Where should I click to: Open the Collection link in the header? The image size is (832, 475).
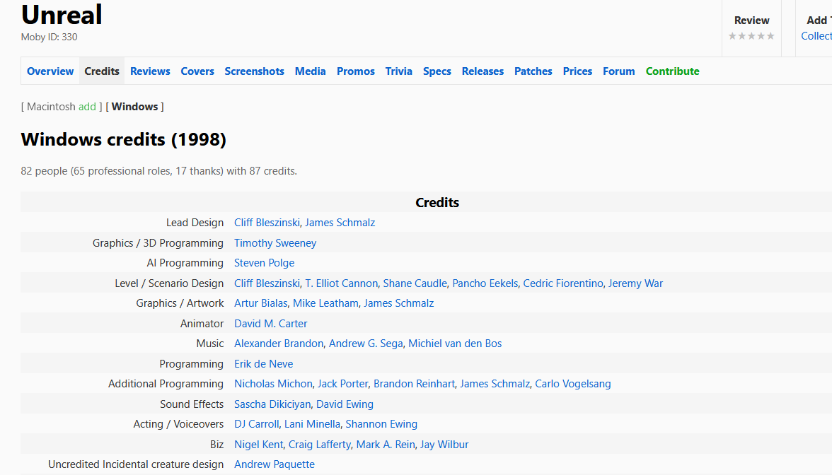coord(816,36)
